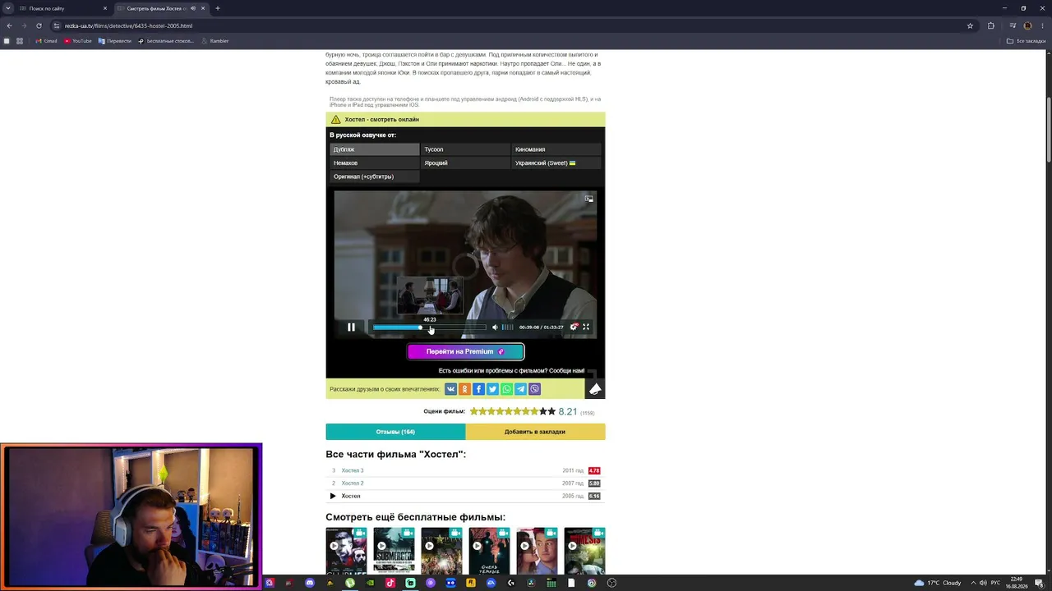Share the film via Viber

pyautogui.click(x=534, y=389)
